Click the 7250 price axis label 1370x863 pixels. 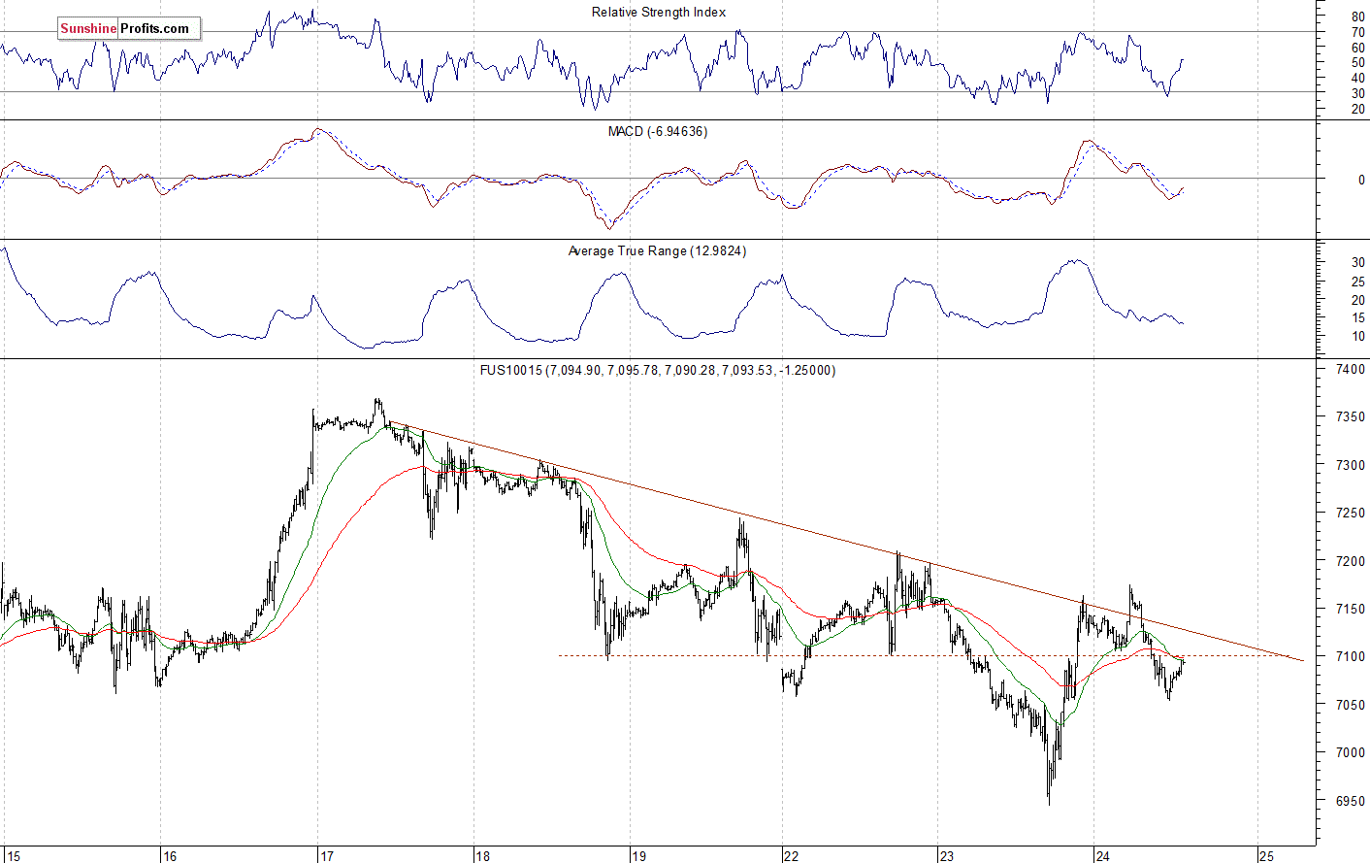1351,514
